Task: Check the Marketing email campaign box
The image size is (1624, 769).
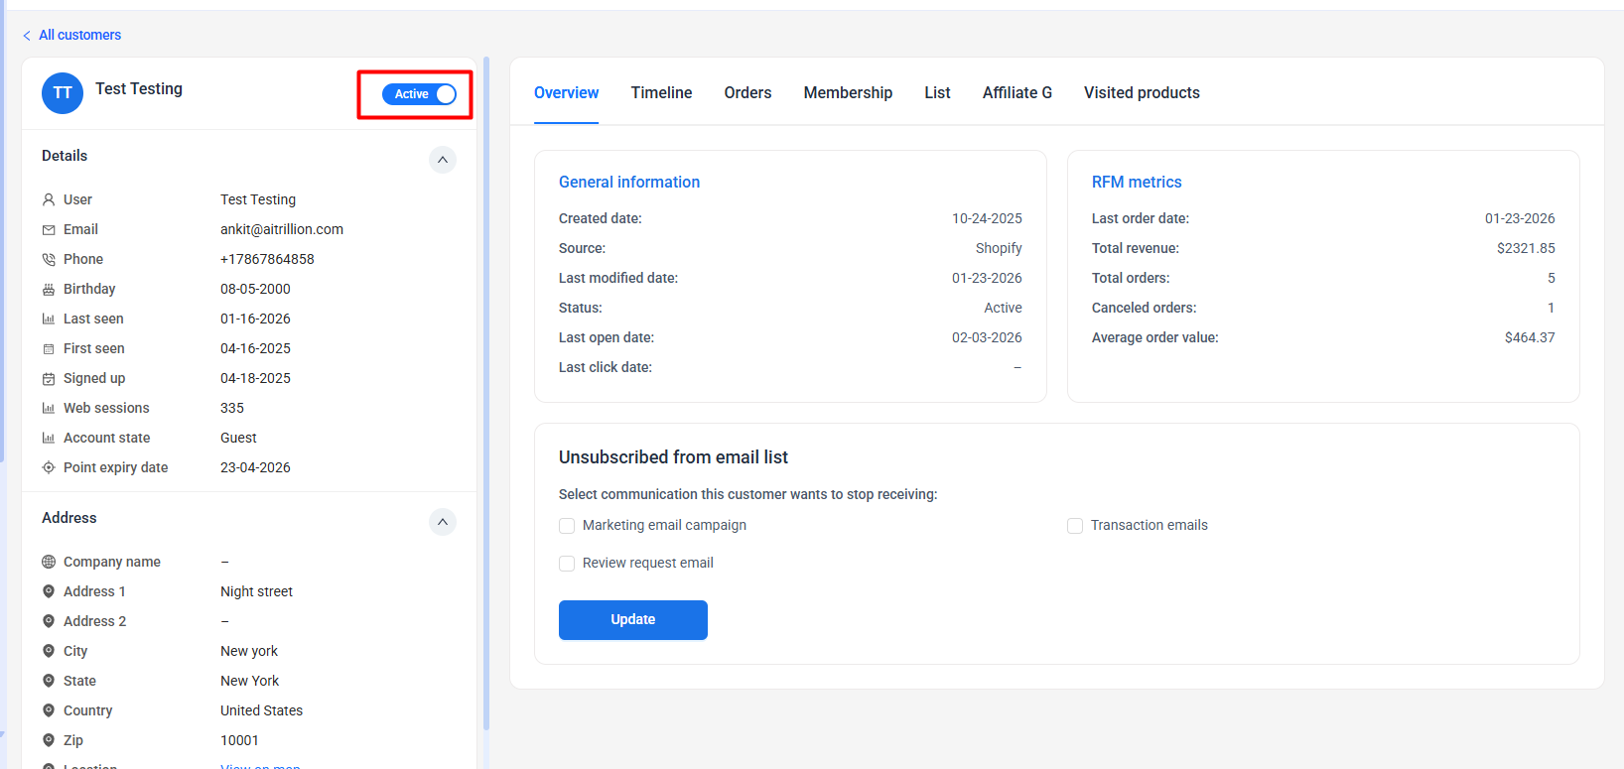Action: point(567,526)
